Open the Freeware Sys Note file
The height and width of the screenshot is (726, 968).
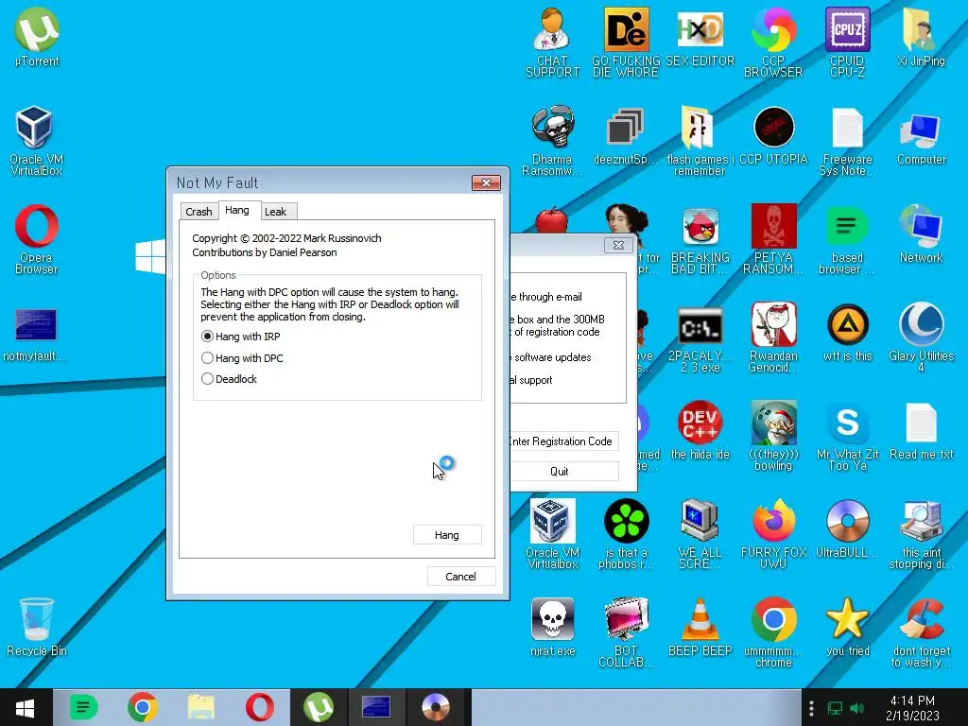(848, 141)
